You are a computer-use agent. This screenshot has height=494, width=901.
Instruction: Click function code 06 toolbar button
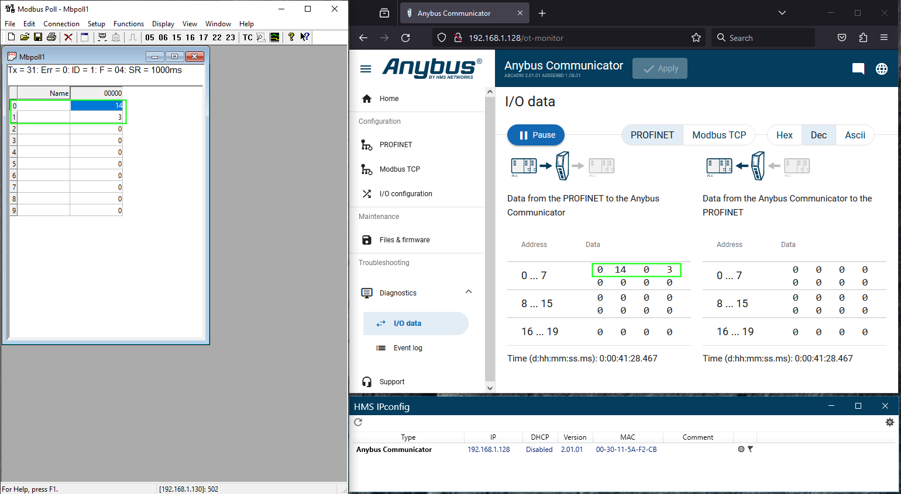pyautogui.click(x=163, y=37)
